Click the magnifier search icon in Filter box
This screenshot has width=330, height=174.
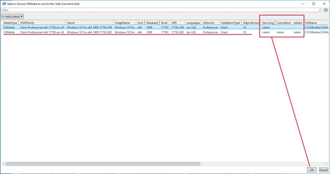(x=320, y=10)
